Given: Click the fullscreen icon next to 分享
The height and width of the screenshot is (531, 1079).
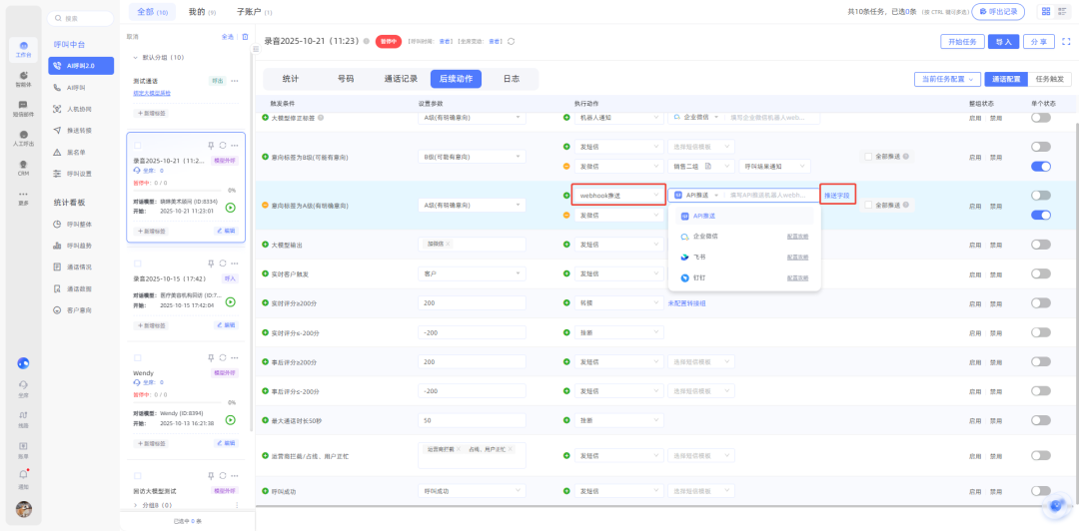Looking at the screenshot, I should 1066,42.
